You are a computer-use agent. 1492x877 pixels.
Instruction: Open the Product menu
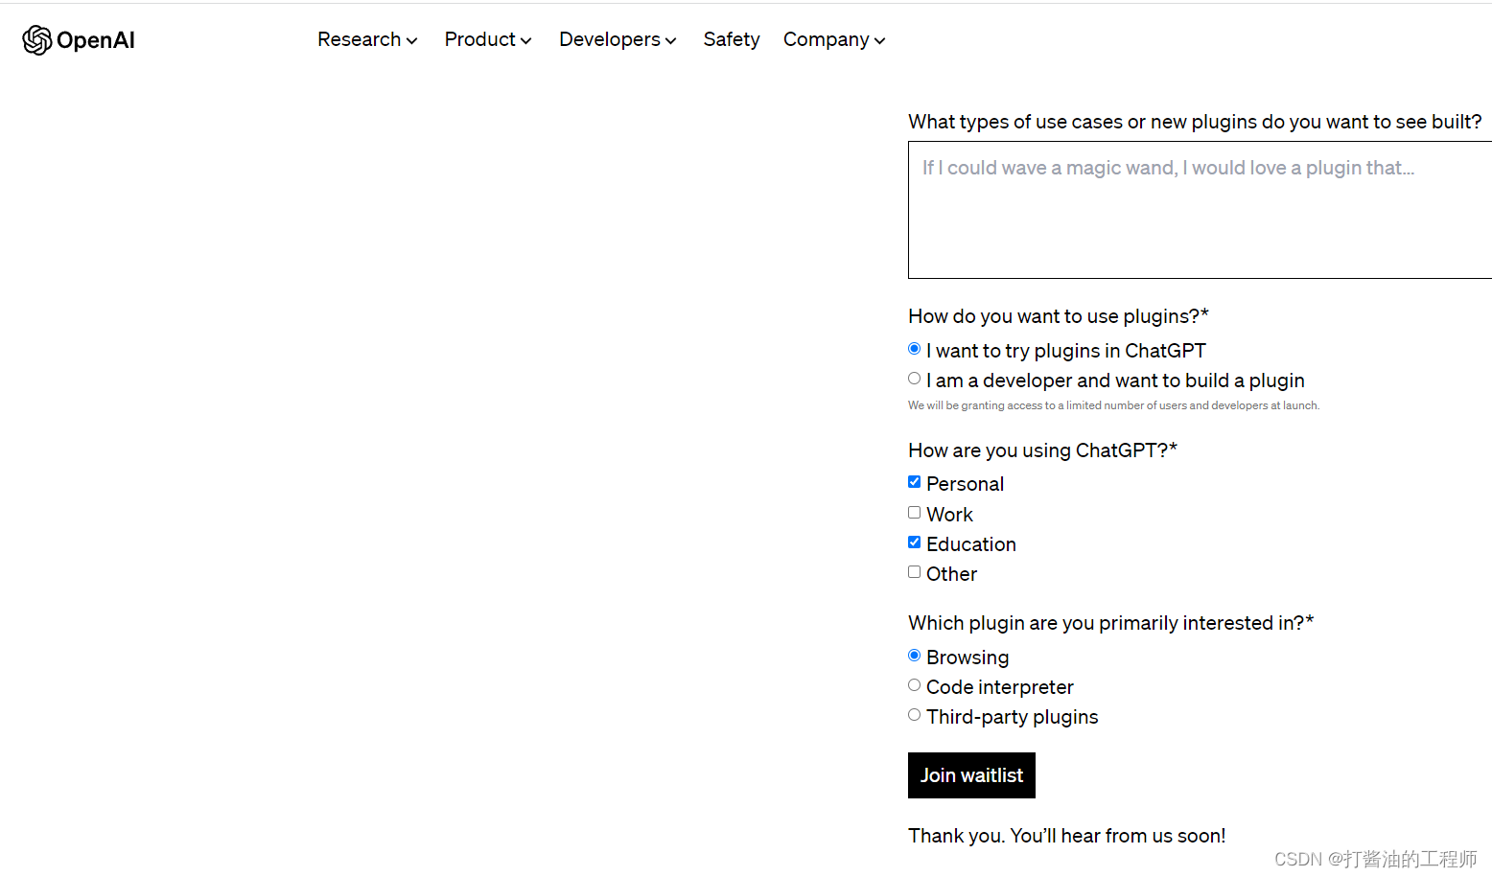487,39
